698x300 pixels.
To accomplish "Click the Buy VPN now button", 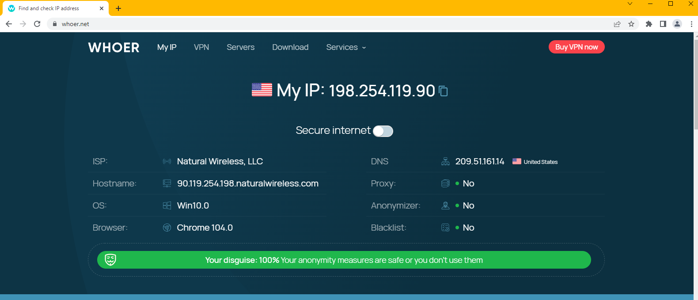I will pos(577,47).
